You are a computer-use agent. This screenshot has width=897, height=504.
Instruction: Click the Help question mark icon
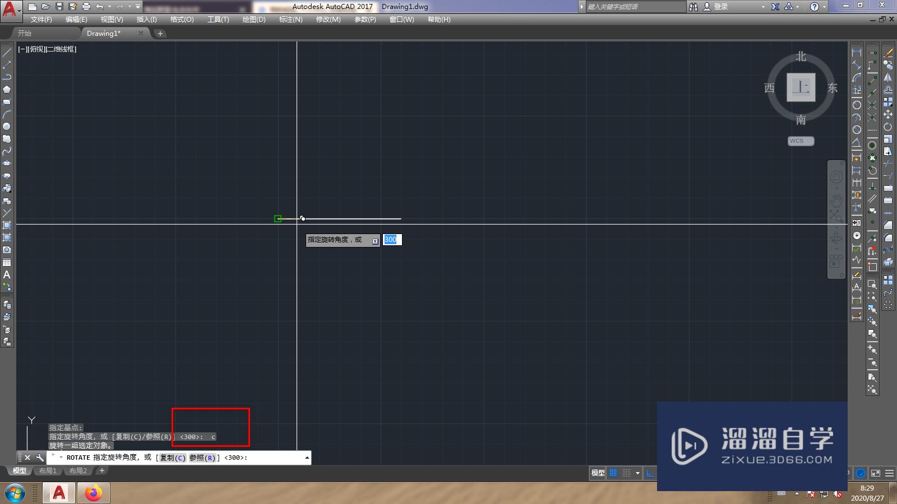click(815, 7)
